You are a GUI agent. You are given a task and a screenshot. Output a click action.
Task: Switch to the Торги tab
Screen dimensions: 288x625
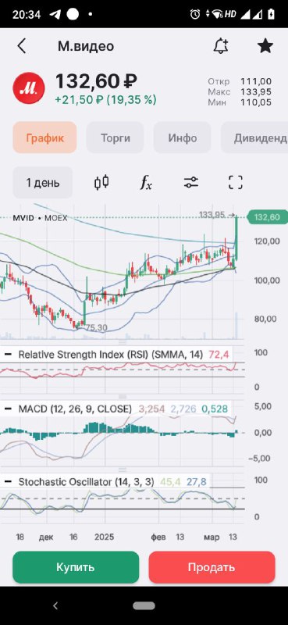pos(116,138)
